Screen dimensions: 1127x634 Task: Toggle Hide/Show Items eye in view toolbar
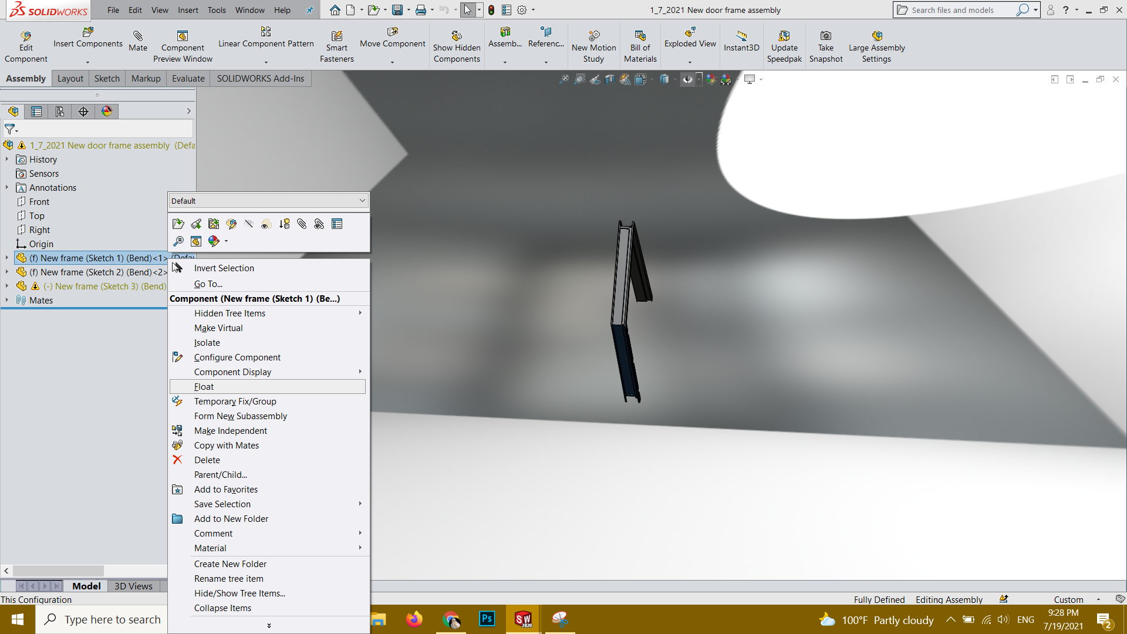coord(687,79)
